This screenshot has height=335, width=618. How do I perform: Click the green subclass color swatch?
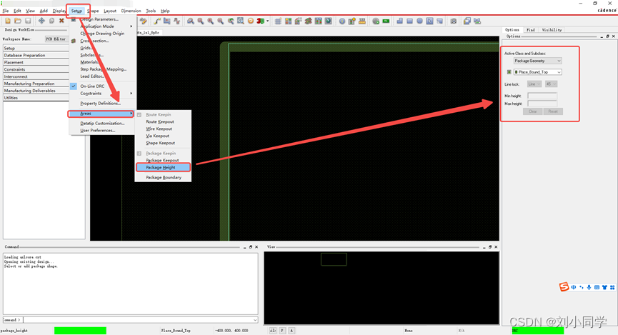[x=509, y=72]
